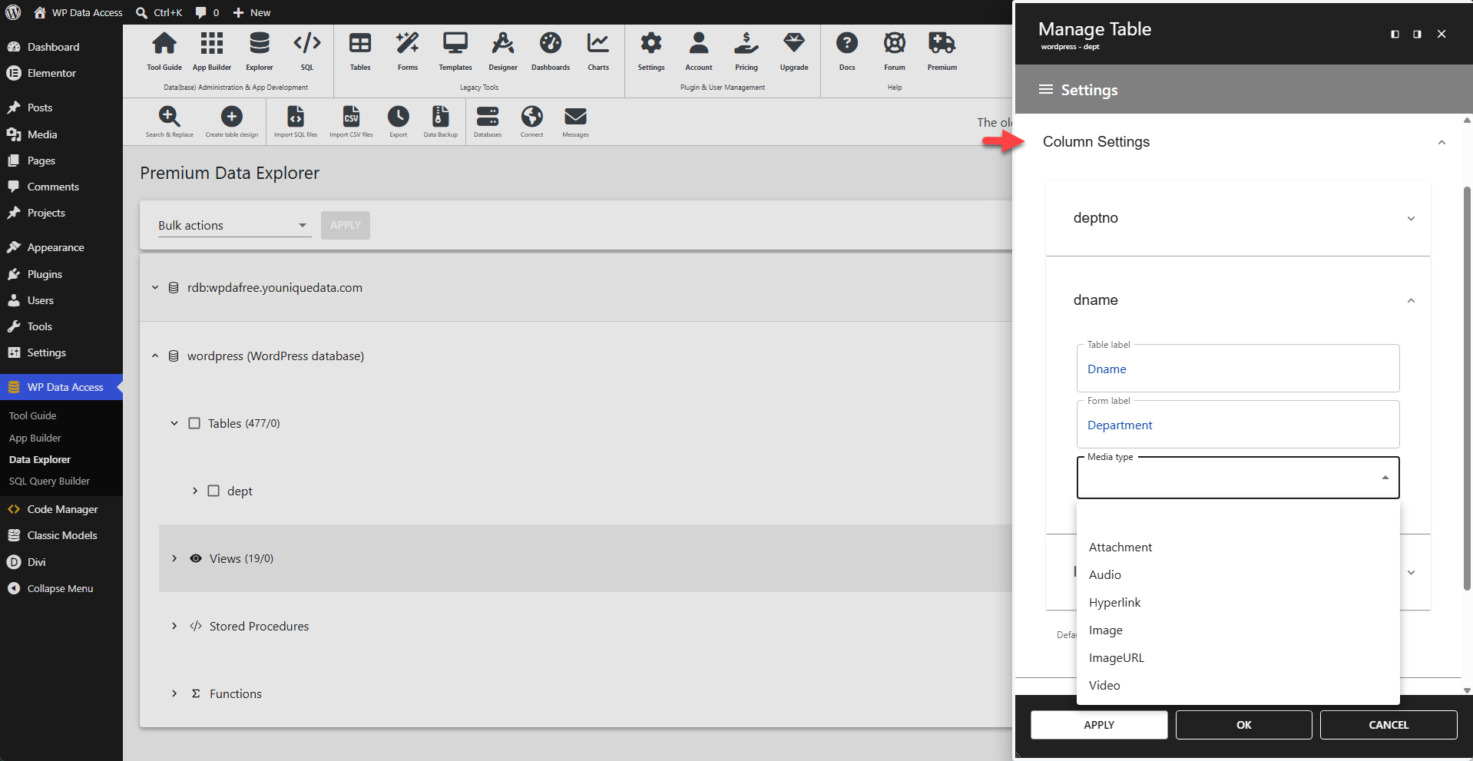Collapse the wordpress database node
Screen dimensions: 1473x761
pyautogui.click(x=155, y=356)
